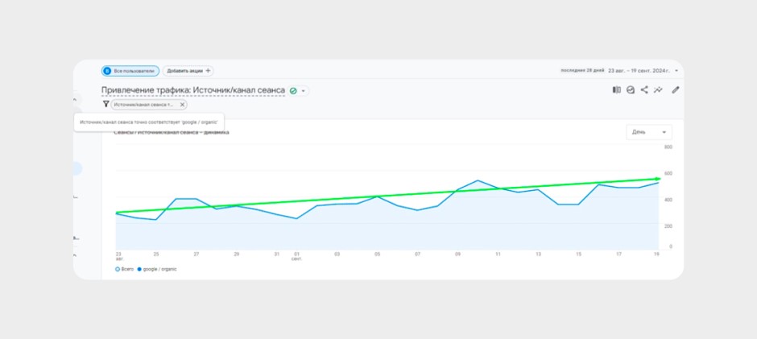Click the Добавить акции button

188,71
